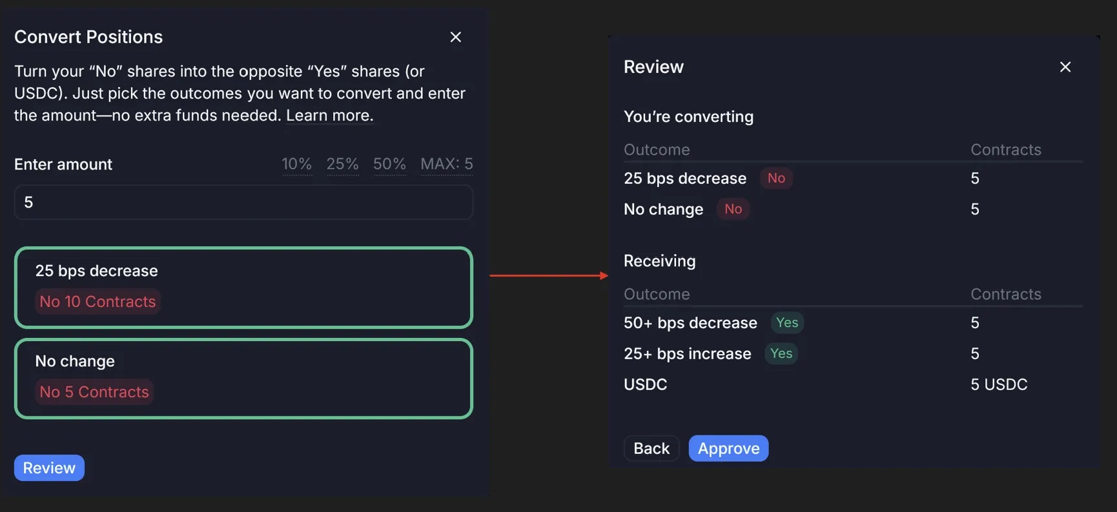This screenshot has height=512, width=1117.
Task: Click the No 5 Contracts badge
Action: [x=94, y=392]
